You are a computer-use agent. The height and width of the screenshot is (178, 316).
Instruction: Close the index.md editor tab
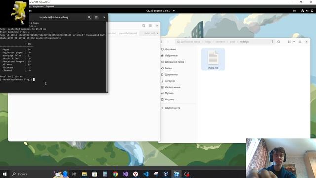157,33
